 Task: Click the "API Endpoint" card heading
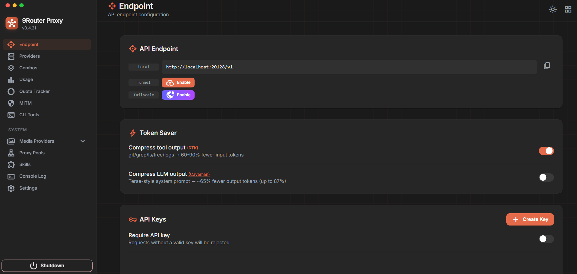point(159,49)
